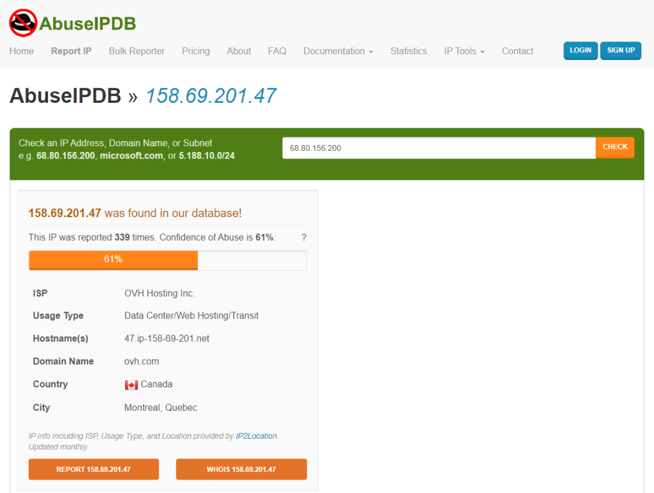This screenshot has width=654, height=493.
Task: Click the Canada flag icon
Action: [x=131, y=384]
